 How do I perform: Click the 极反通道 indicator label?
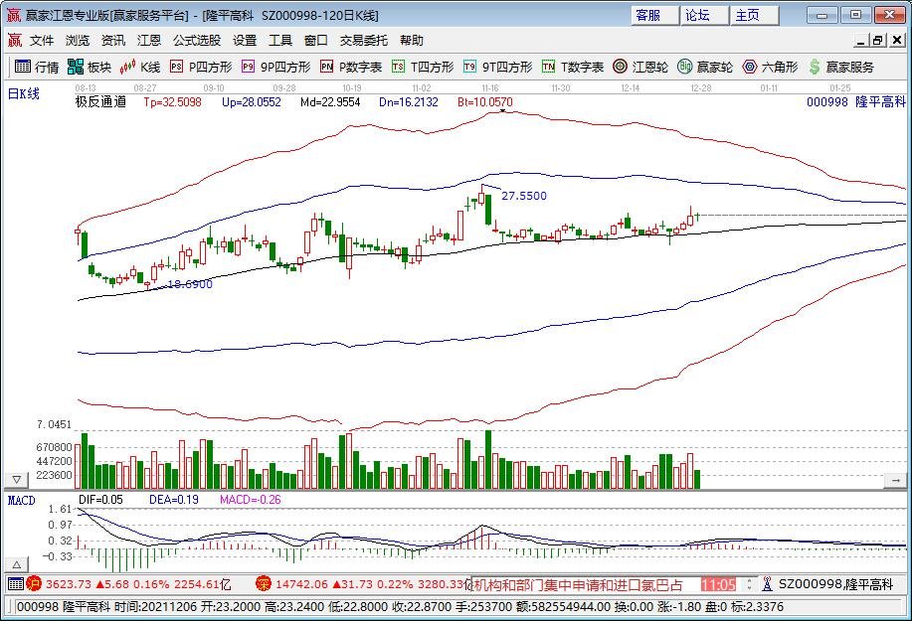click(100, 101)
